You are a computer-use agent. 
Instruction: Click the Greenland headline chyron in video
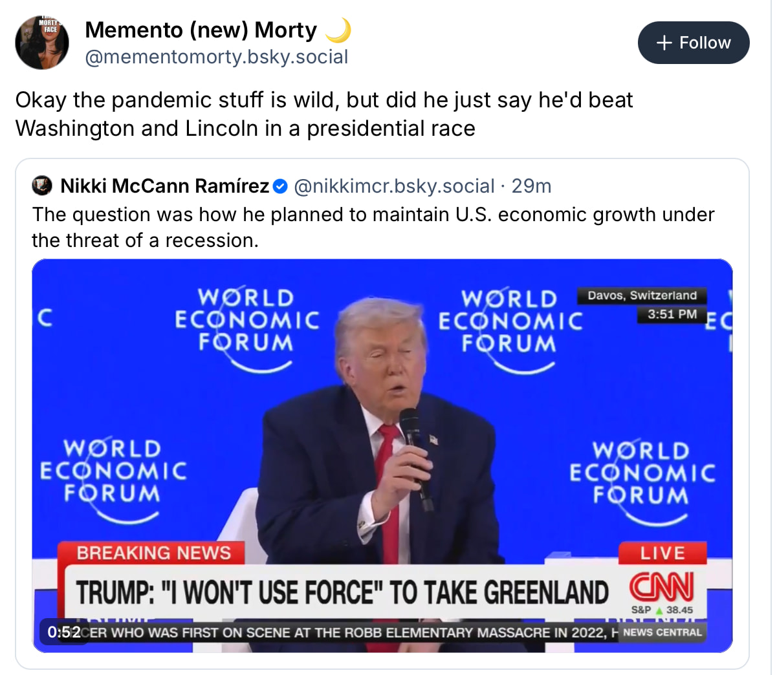[x=342, y=592]
